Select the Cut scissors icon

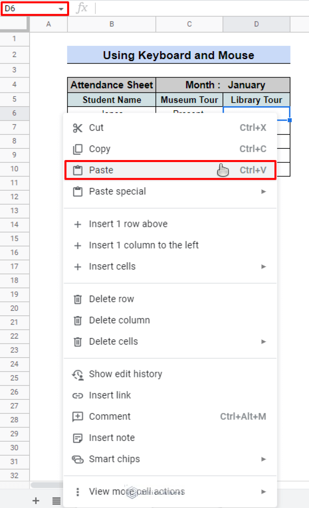pos(78,128)
